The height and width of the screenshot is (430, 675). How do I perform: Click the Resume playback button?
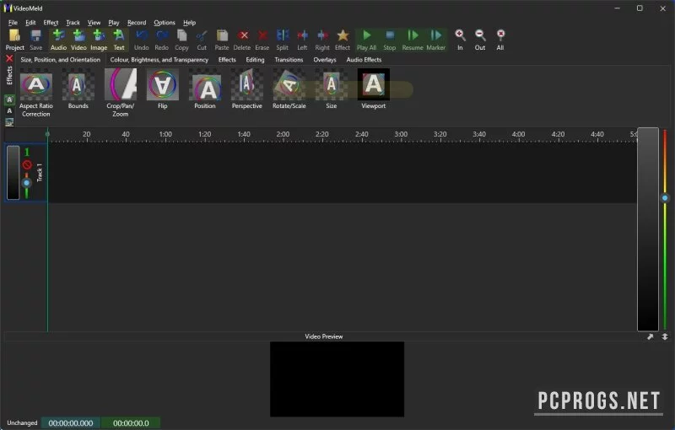[x=413, y=40]
